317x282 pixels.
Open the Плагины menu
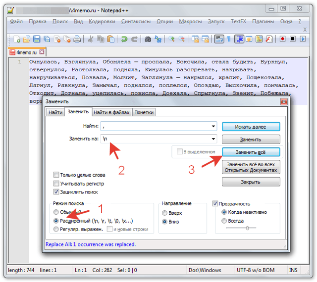pos(263,21)
